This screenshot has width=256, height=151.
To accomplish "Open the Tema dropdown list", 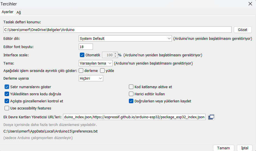I will (x=96, y=63).
